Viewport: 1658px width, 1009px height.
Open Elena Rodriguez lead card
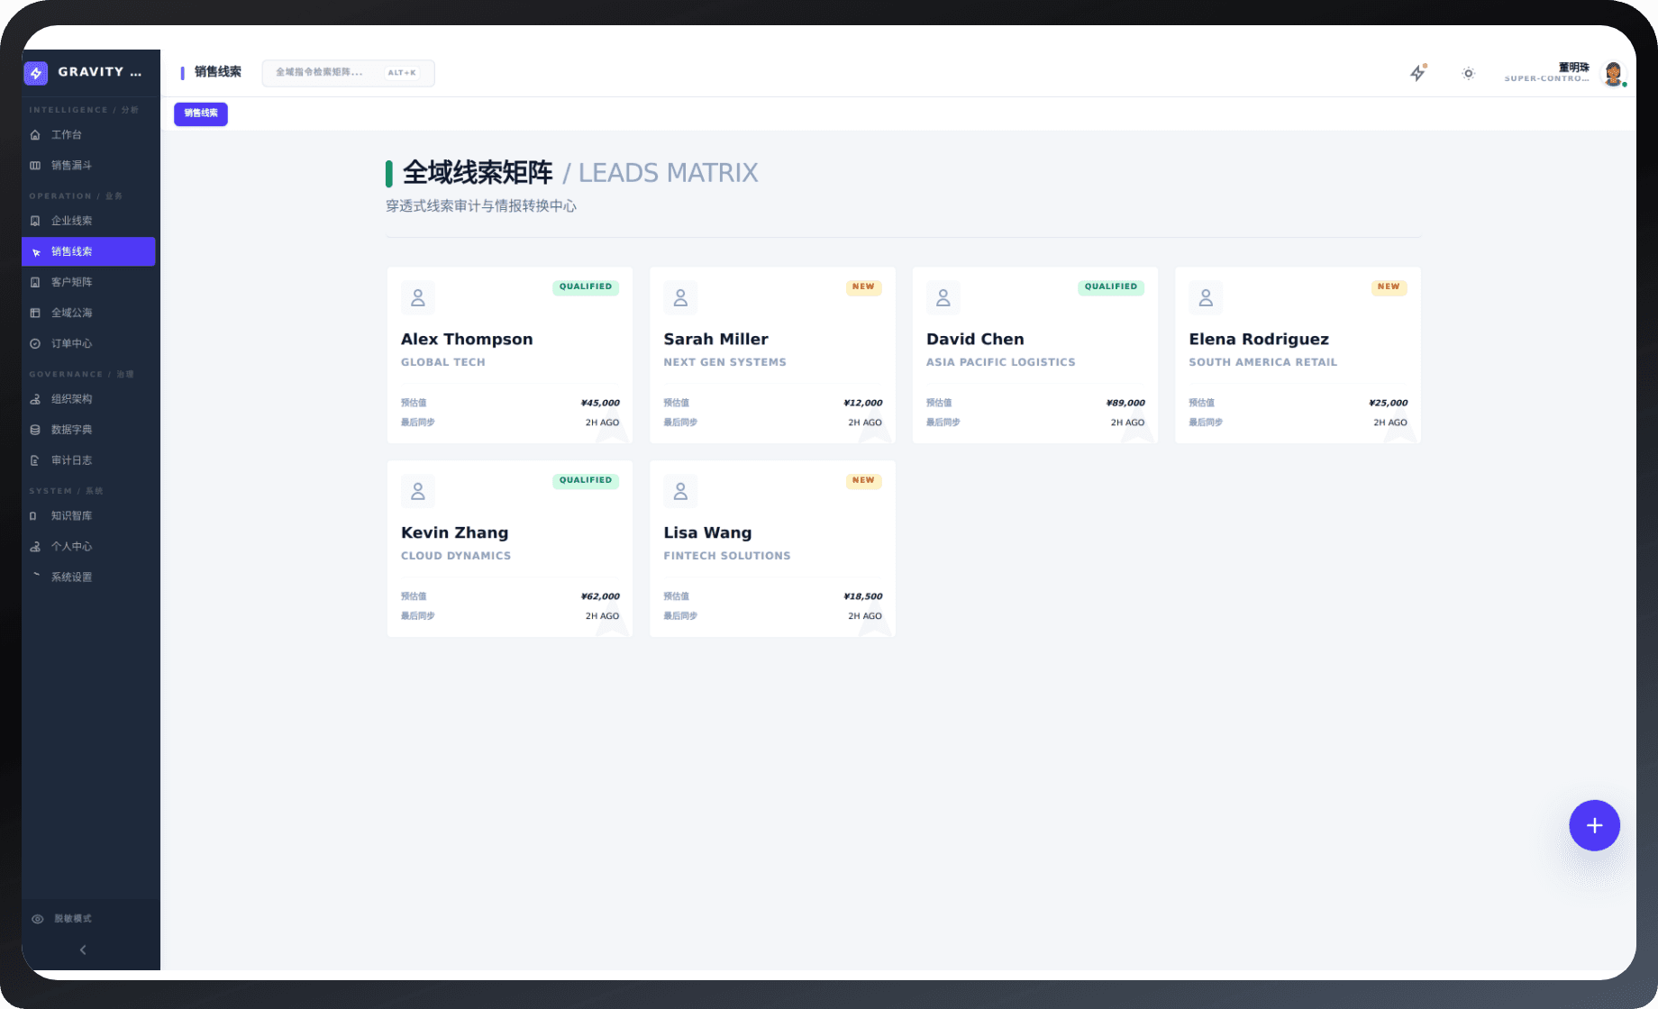1298,355
